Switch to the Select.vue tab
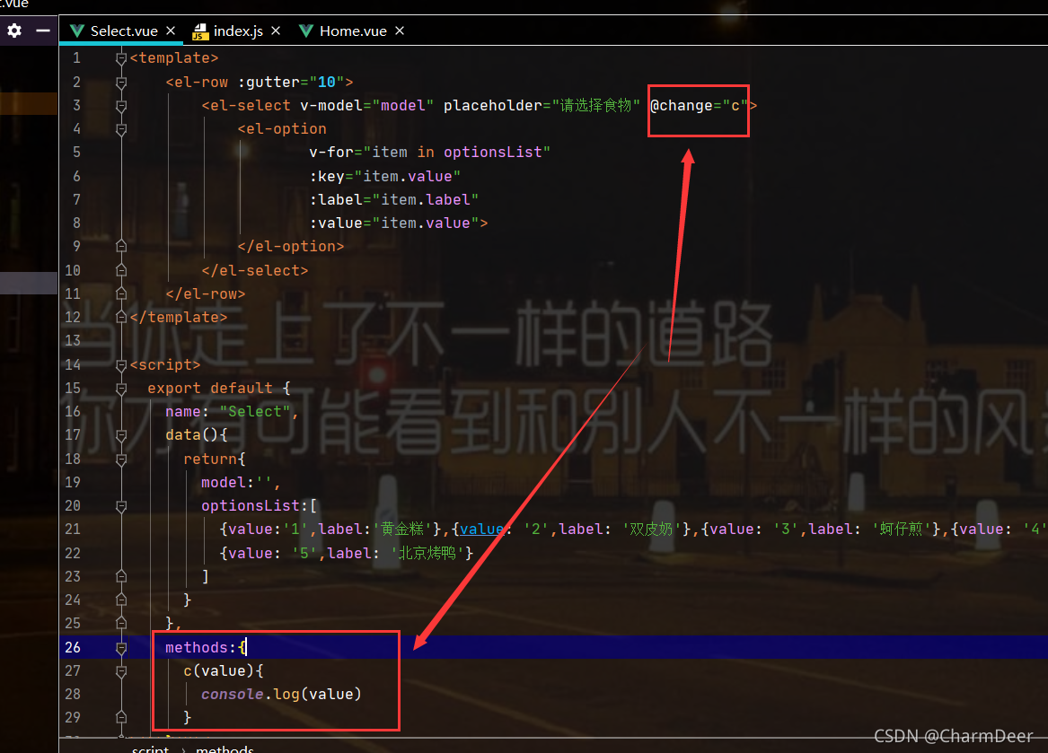This screenshot has width=1048, height=753. pyautogui.click(x=124, y=31)
